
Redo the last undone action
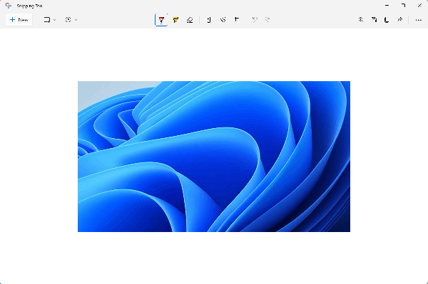(x=267, y=20)
